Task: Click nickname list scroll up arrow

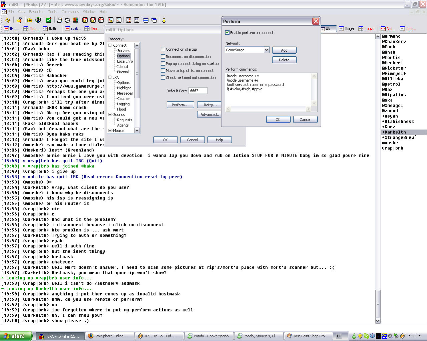Action: 378,36
